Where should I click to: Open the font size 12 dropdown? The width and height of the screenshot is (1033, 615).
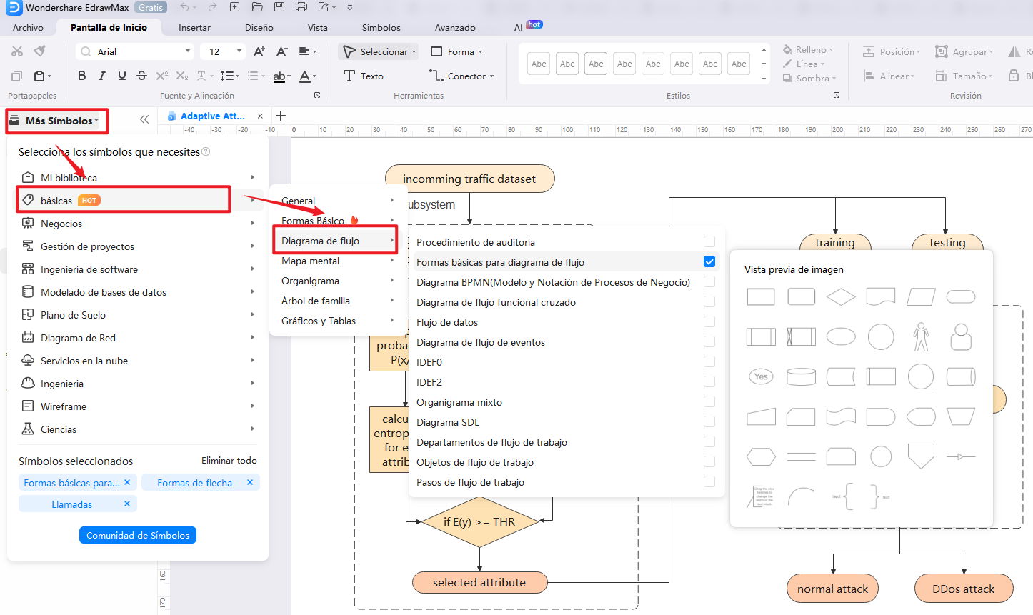tap(236, 51)
